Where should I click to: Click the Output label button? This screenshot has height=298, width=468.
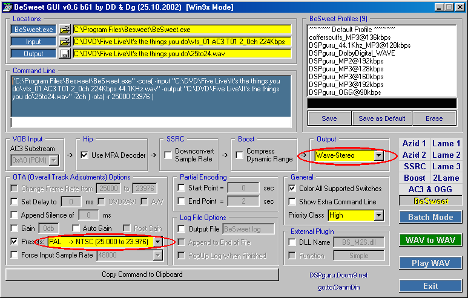click(x=33, y=54)
